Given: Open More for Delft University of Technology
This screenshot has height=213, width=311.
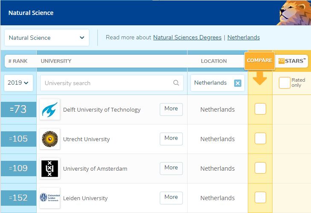Looking at the screenshot, I should click(x=171, y=109).
